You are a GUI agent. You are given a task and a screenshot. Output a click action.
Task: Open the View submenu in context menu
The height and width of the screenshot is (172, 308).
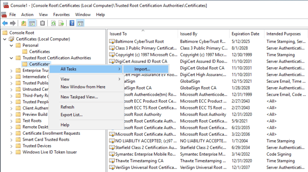86,79
